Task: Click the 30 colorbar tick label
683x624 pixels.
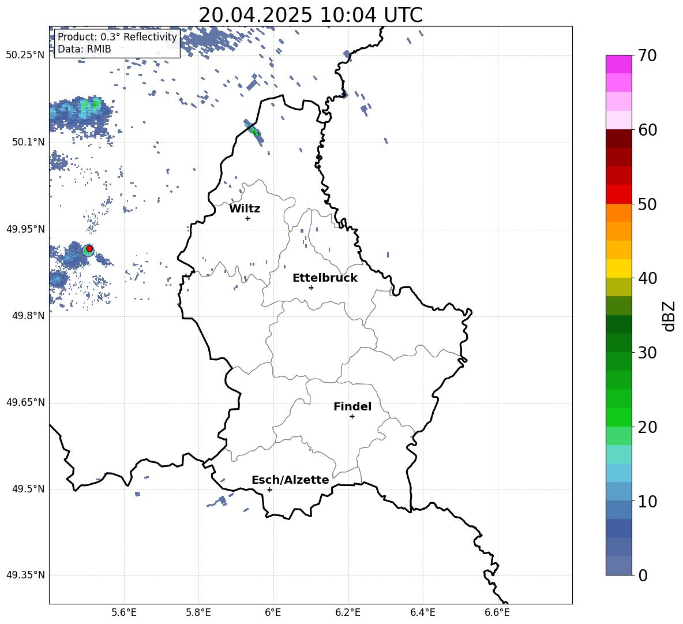Action: 647,352
